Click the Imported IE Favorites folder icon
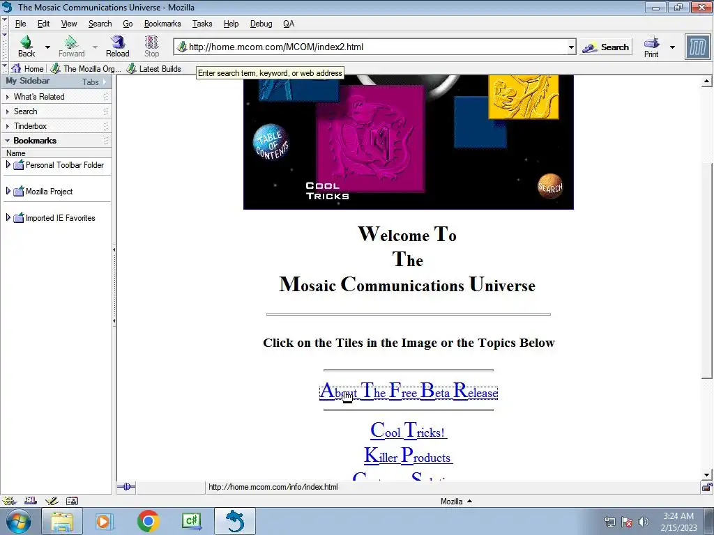 19,218
